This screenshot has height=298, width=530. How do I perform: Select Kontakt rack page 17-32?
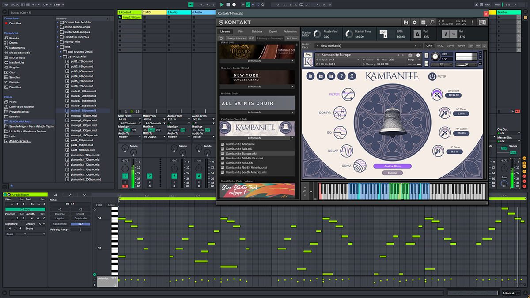coord(440,45)
